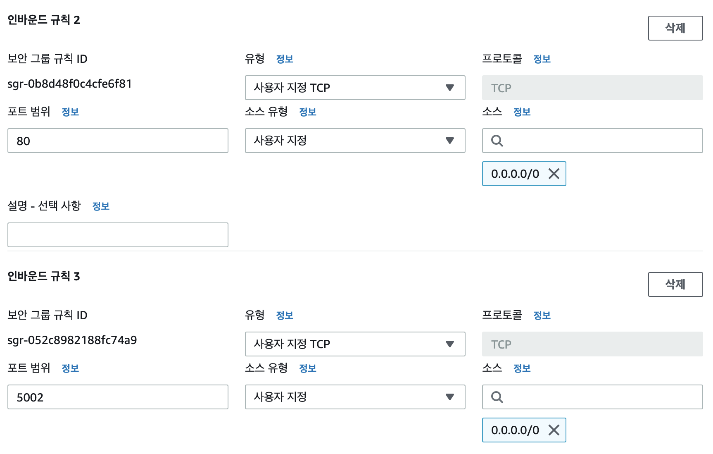This screenshot has height=454, width=713.
Task: Open 정보 link next to 소스 in rule 2
Action: [522, 112]
